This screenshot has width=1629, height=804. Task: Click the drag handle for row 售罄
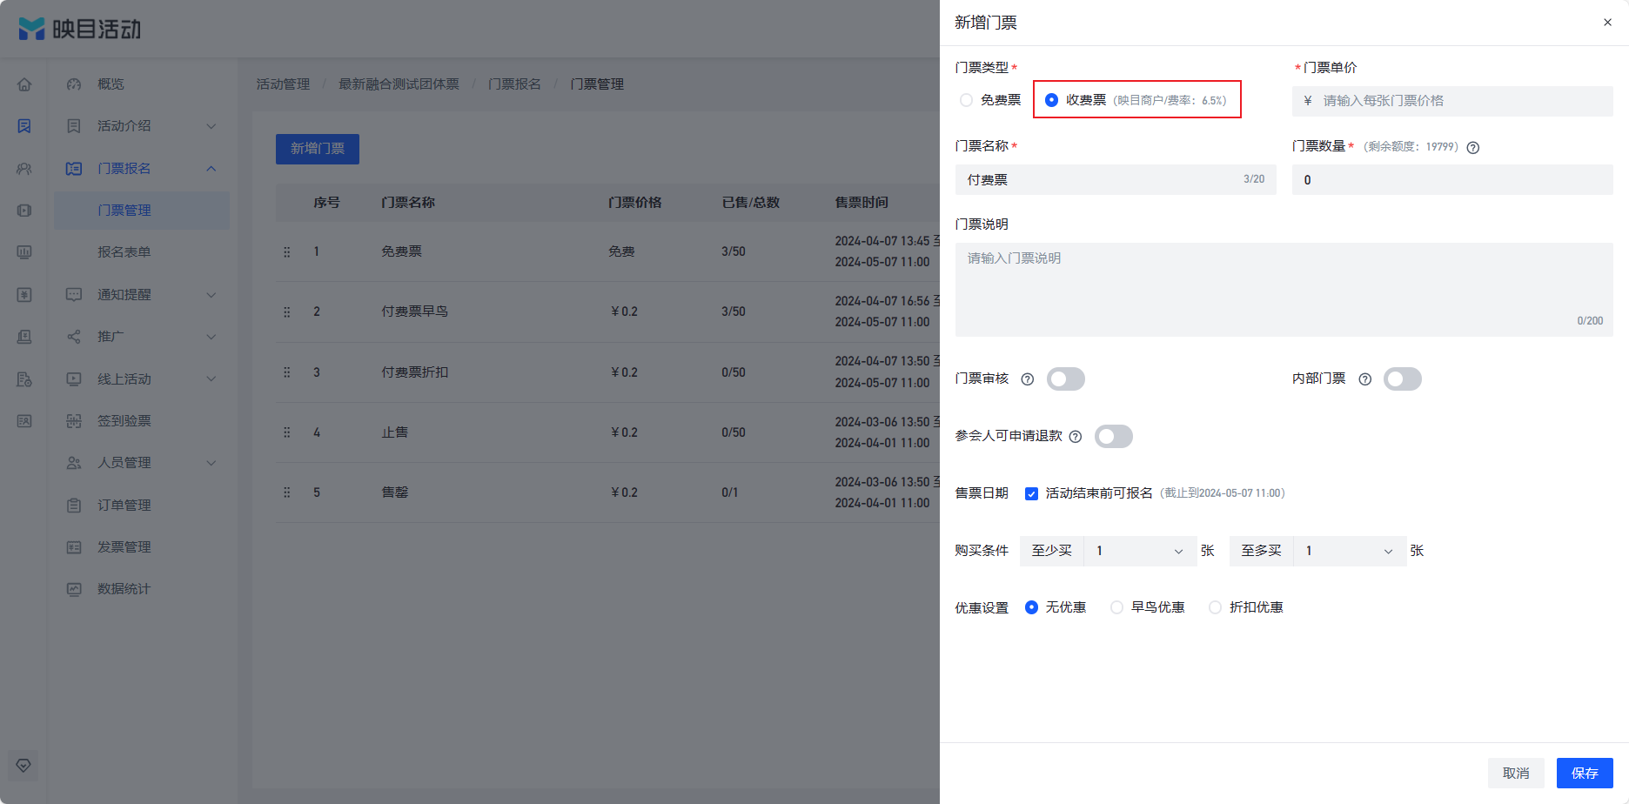tap(286, 492)
